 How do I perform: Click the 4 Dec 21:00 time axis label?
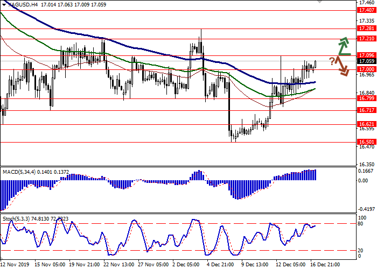click(220, 264)
